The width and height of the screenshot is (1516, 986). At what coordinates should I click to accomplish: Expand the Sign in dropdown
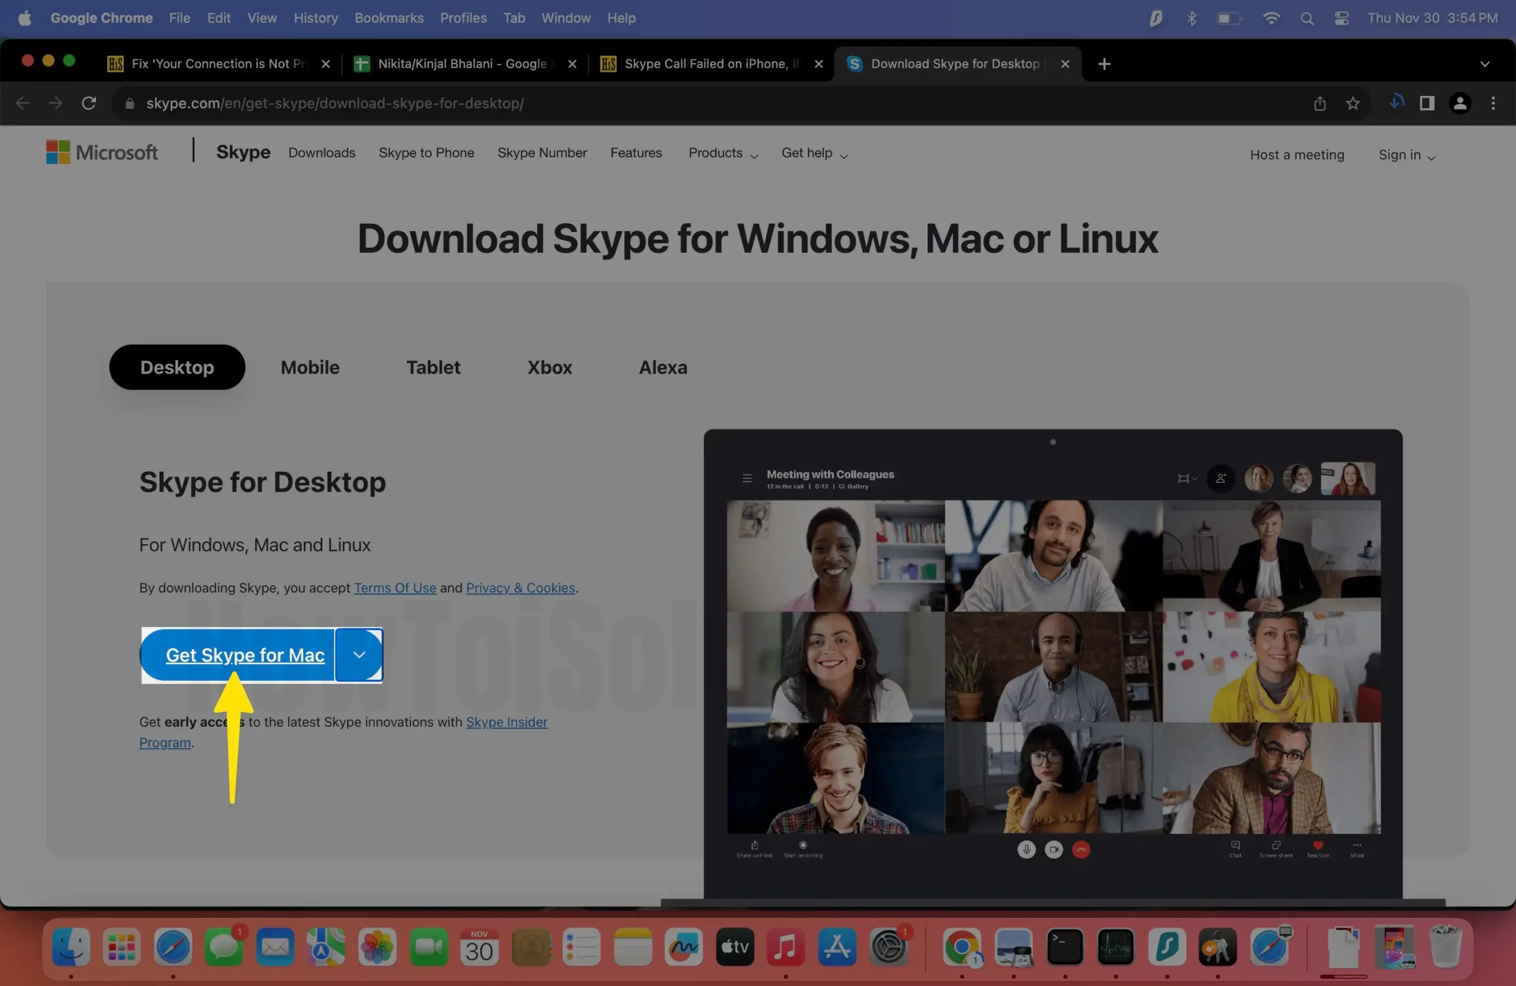coord(1406,155)
